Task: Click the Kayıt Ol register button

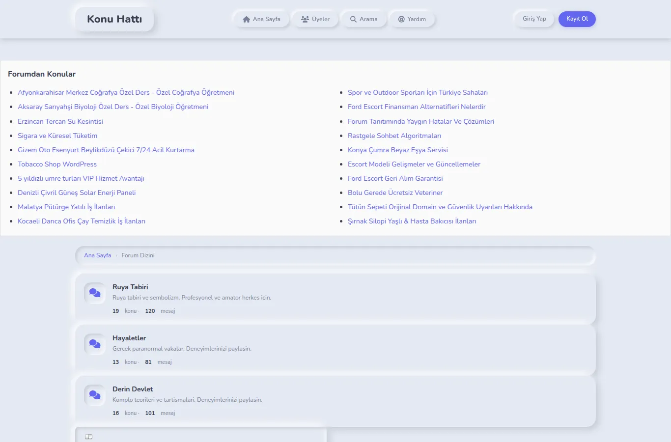Action: [577, 19]
